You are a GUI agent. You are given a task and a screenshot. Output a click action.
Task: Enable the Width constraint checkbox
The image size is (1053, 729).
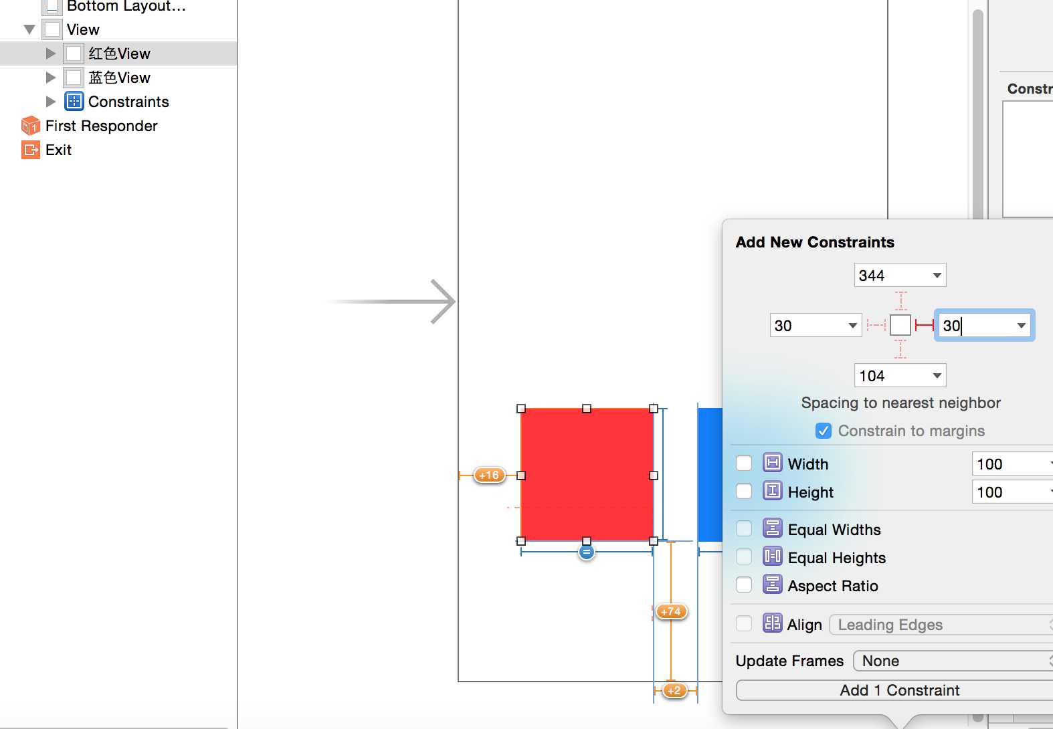click(x=744, y=463)
